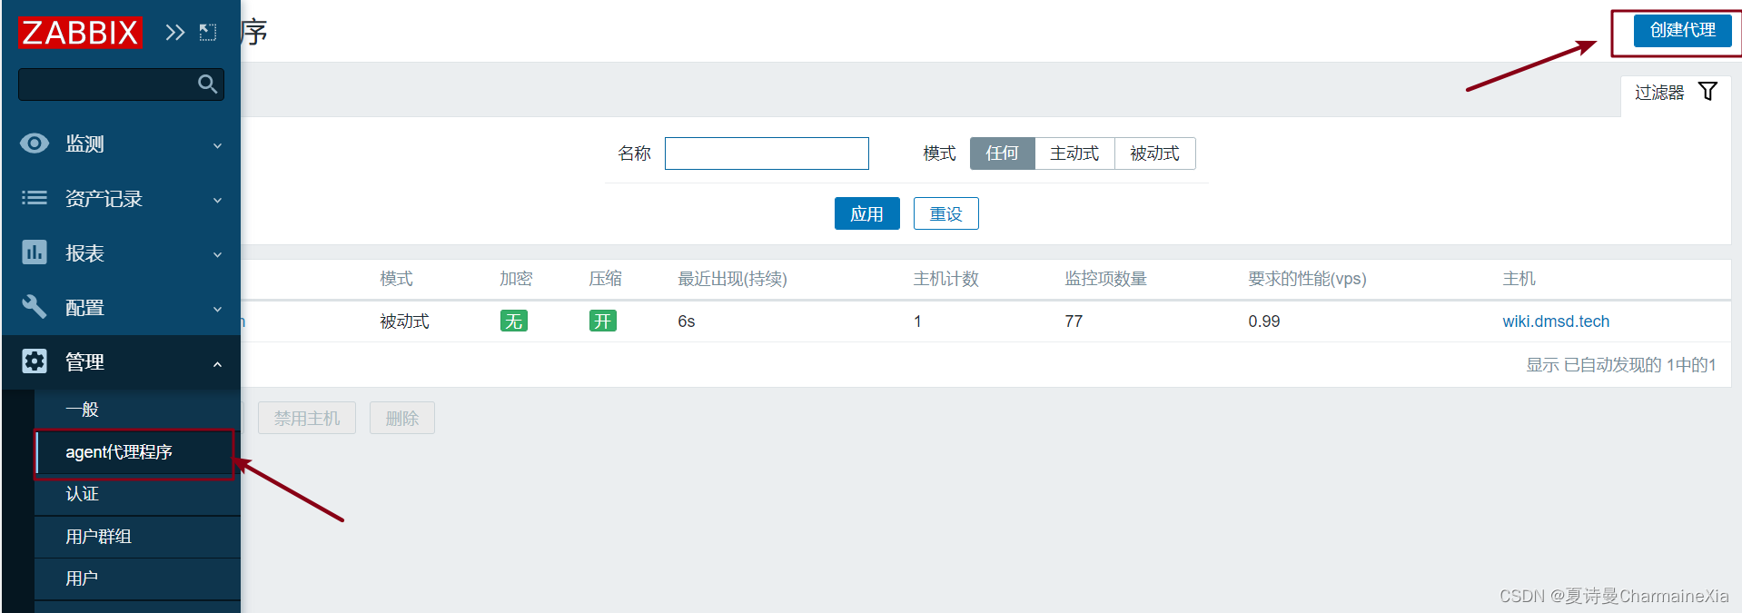Click the 配置 wrench icon
1742x613 pixels.
tap(35, 307)
